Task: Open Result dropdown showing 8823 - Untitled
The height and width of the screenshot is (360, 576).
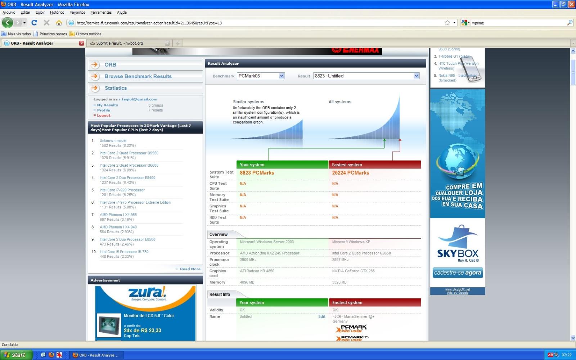Action: click(366, 76)
